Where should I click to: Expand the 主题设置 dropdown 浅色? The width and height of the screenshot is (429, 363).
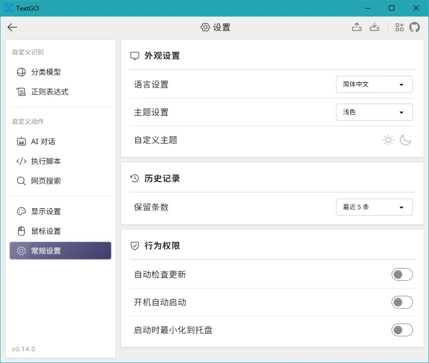point(374,112)
